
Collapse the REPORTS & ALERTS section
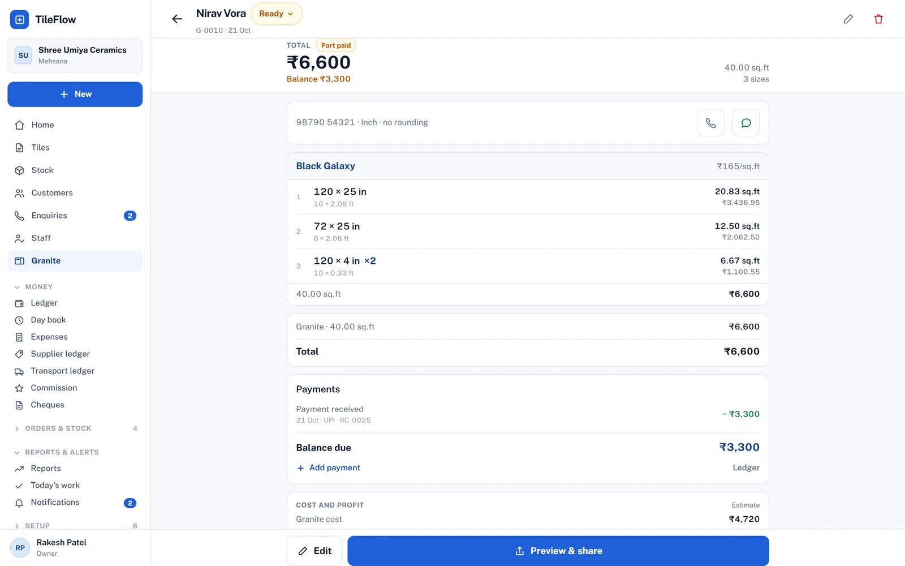click(x=75, y=452)
